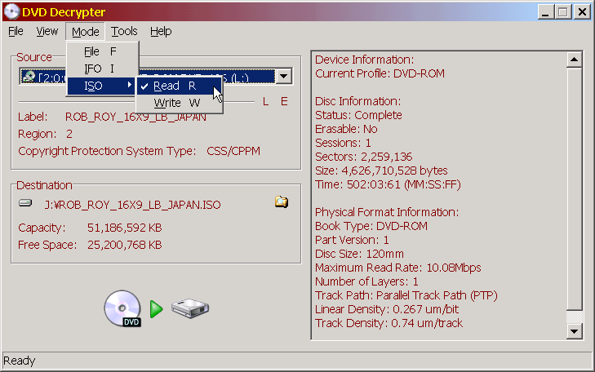Open the destination folder browse icon

point(282,202)
